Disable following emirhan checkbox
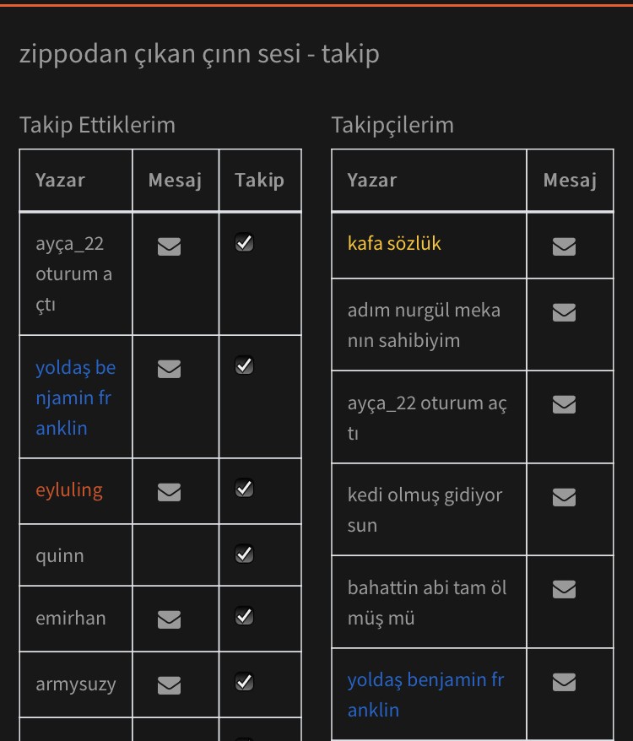 click(x=245, y=617)
